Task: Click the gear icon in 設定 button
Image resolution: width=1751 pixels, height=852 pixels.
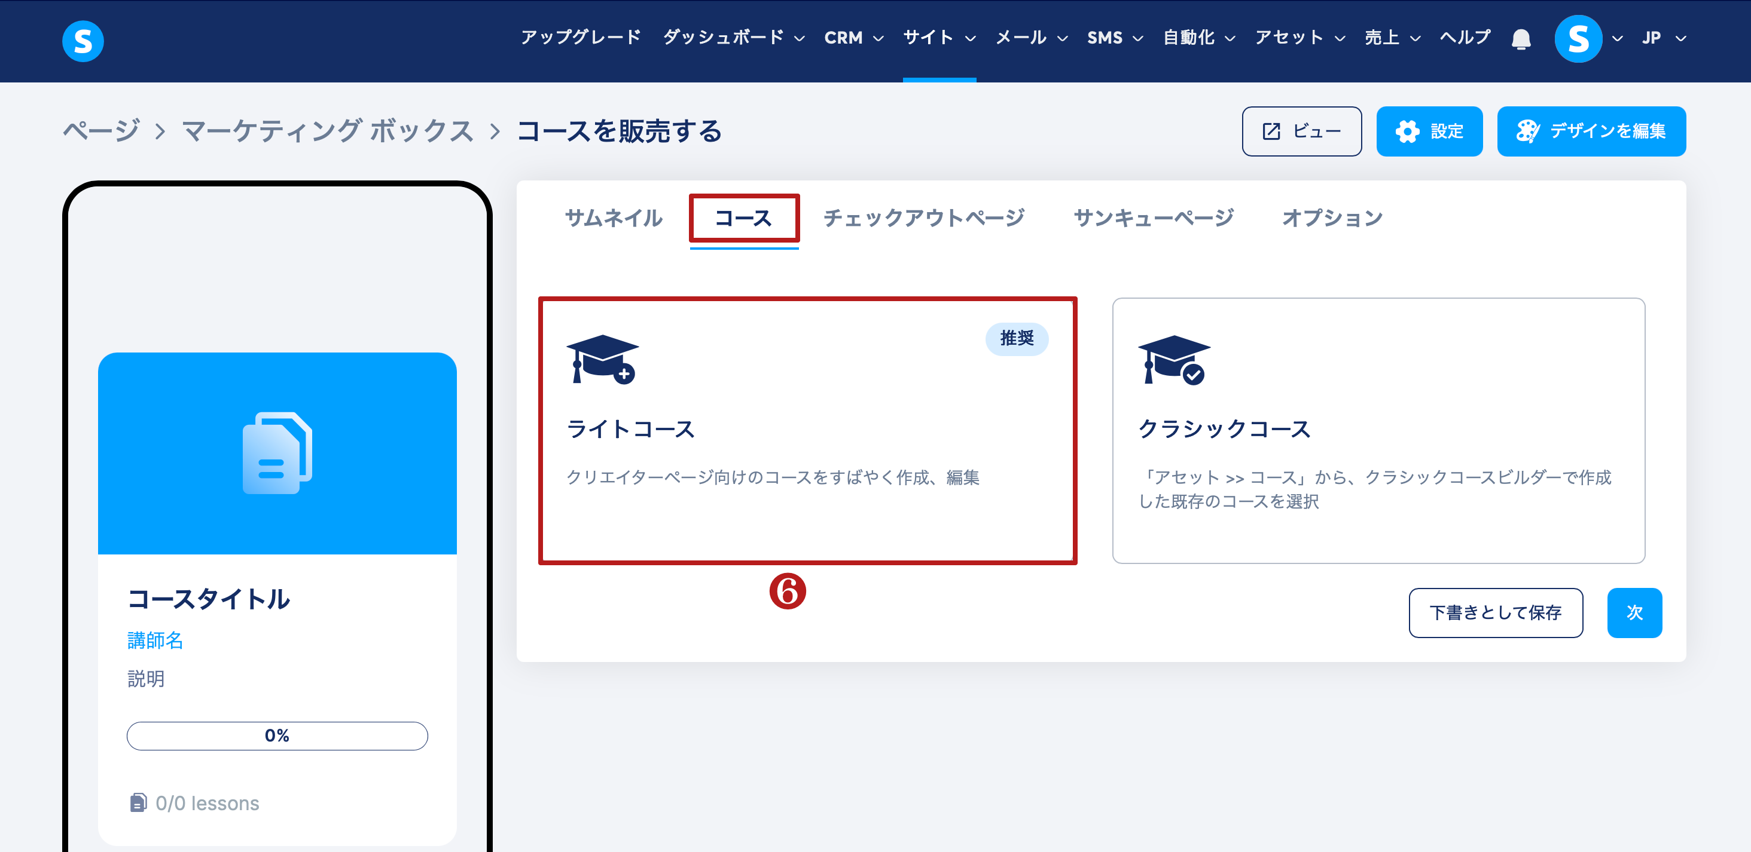Action: (x=1407, y=131)
